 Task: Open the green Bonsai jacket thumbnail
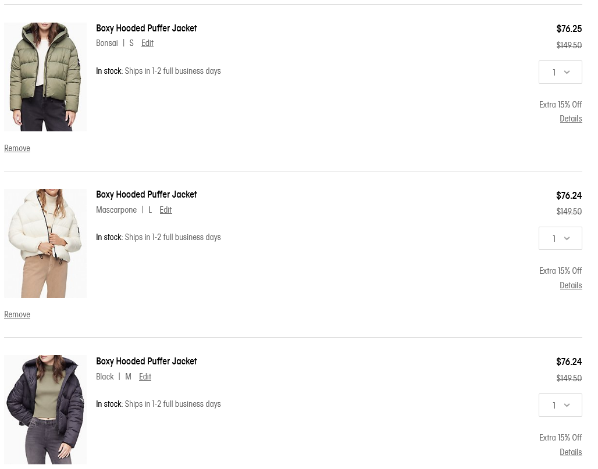pyautogui.click(x=45, y=77)
